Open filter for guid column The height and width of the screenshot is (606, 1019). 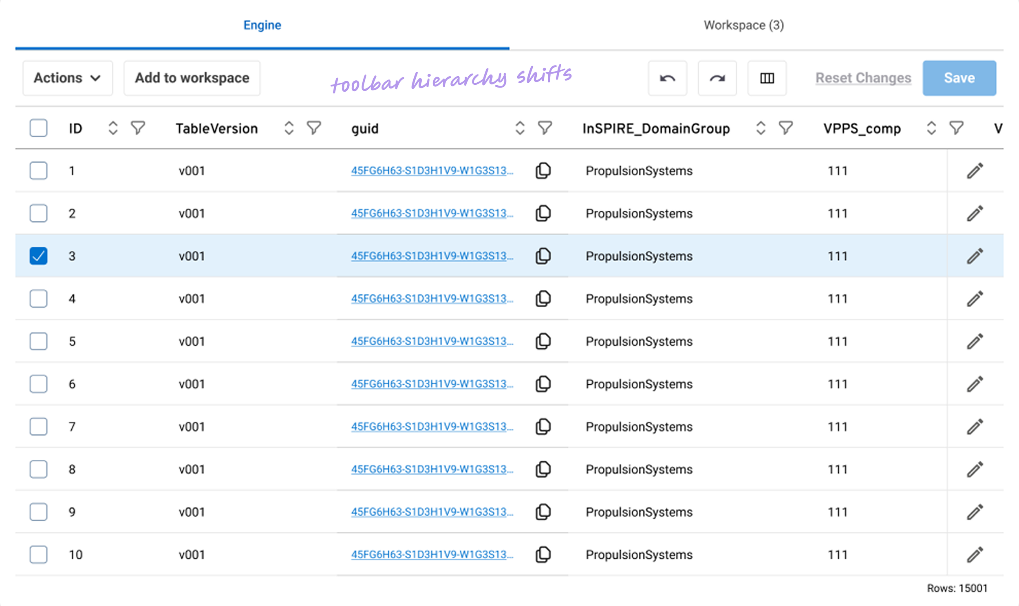[x=545, y=128]
